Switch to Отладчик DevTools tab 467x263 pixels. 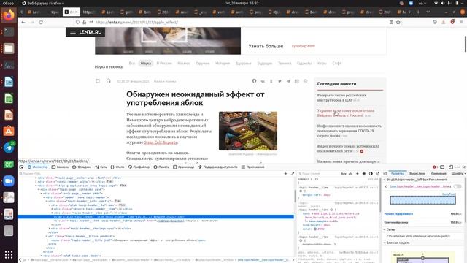tap(82, 167)
